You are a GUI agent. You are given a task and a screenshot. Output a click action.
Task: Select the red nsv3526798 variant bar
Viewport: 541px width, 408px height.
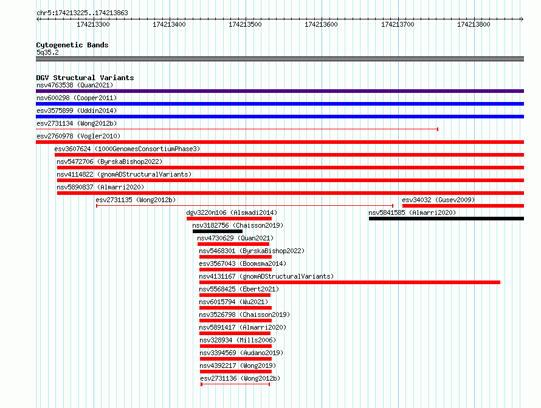pos(235,321)
